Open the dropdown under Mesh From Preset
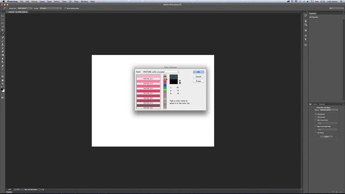This screenshot has width=345, height=194. (x=327, y=123)
